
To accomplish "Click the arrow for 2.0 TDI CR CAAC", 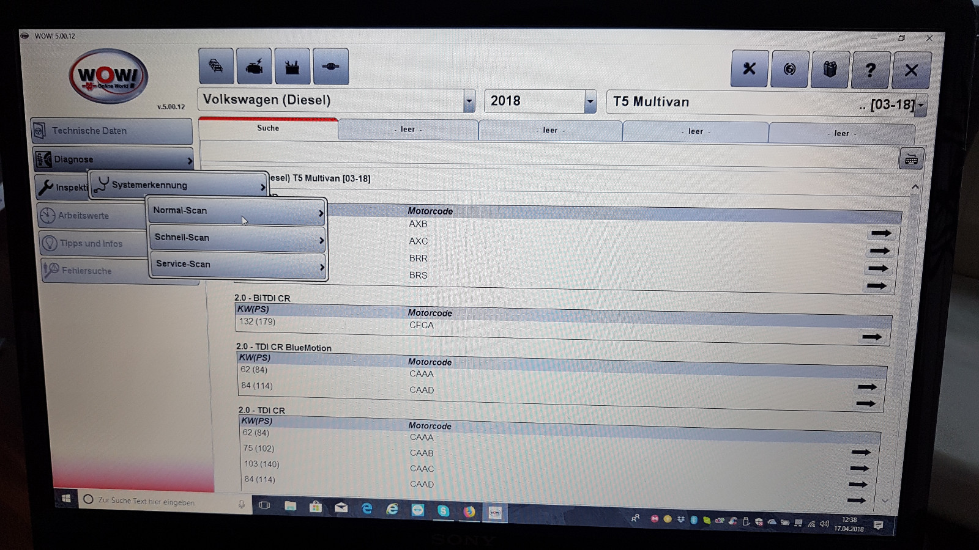I will click(x=858, y=485).
